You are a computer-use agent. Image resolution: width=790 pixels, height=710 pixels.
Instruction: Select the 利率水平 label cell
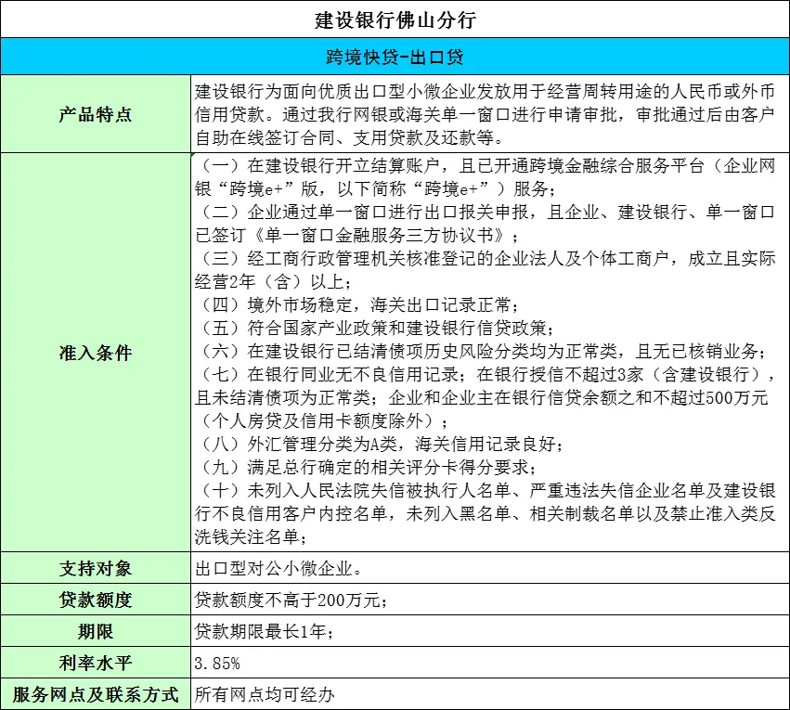96,663
